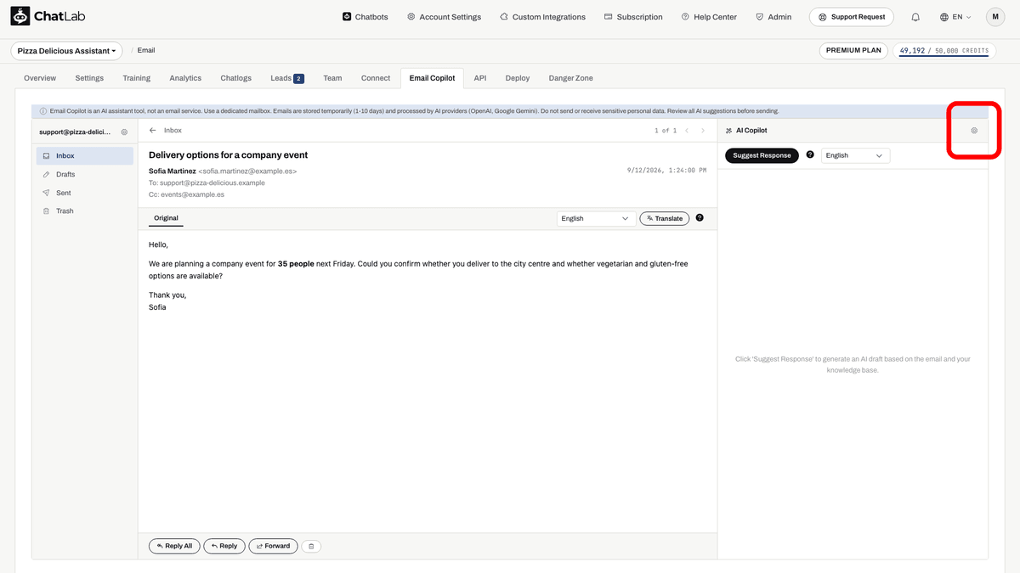
Task: Switch to the Training tab
Action: click(136, 78)
